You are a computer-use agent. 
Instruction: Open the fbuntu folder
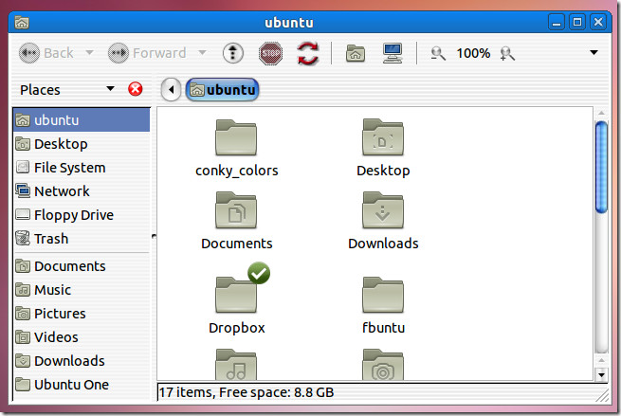tap(383, 305)
